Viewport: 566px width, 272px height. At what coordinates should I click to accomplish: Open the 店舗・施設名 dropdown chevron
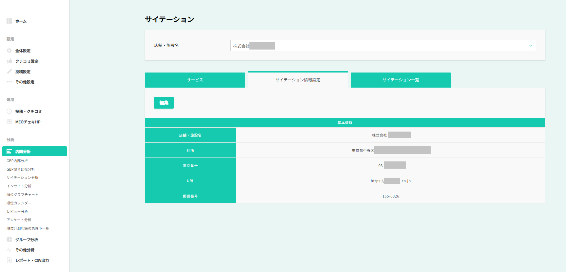coord(530,46)
